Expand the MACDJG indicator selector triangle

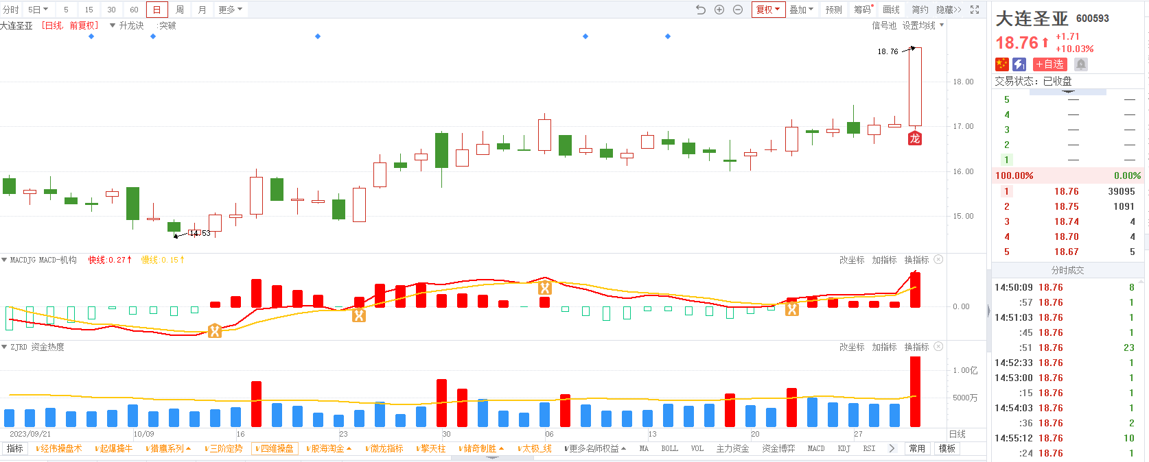tap(4, 260)
